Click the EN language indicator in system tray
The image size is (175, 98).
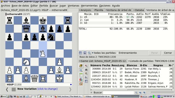pyautogui.click(x=151, y=96)
